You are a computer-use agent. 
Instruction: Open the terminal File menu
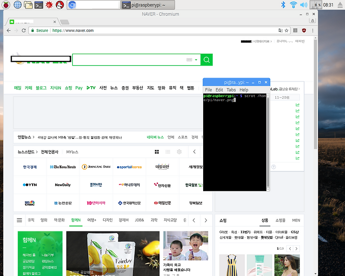[x=208, y=90]
